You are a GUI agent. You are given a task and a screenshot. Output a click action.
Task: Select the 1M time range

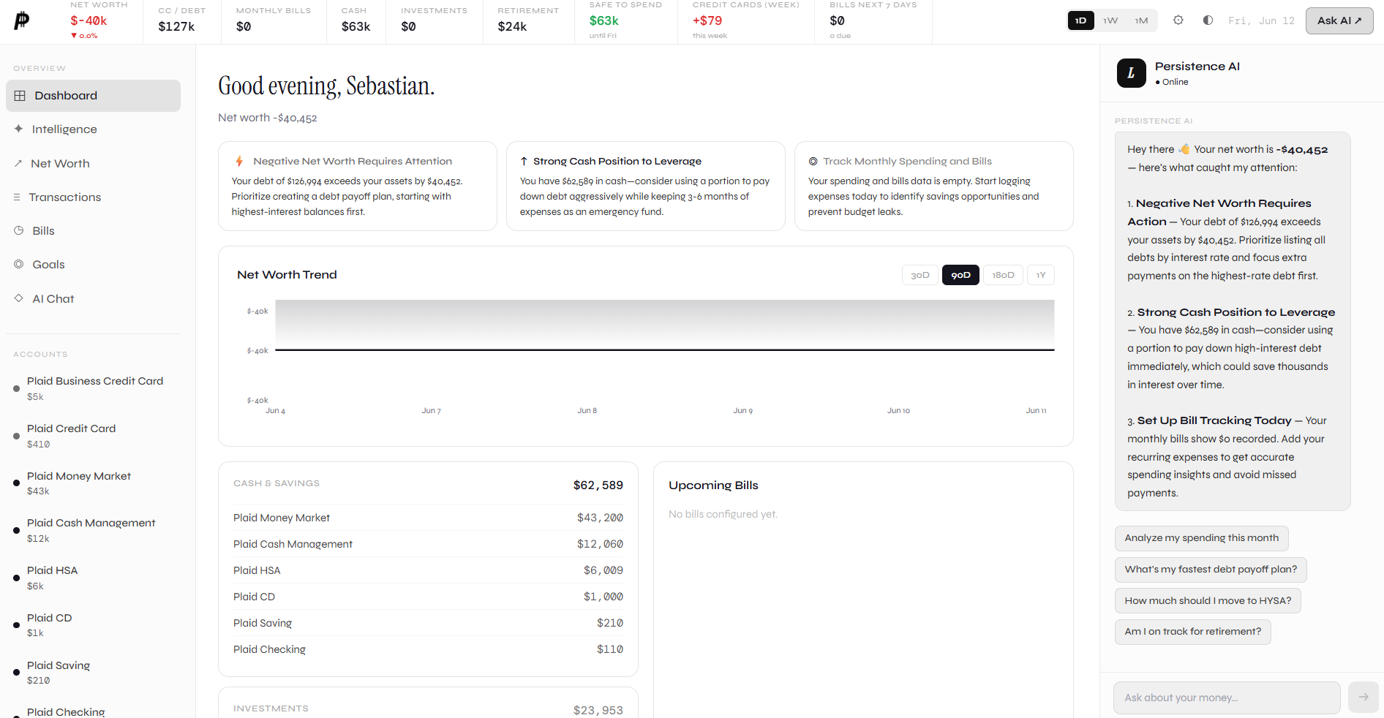(x=1141, y=20)
